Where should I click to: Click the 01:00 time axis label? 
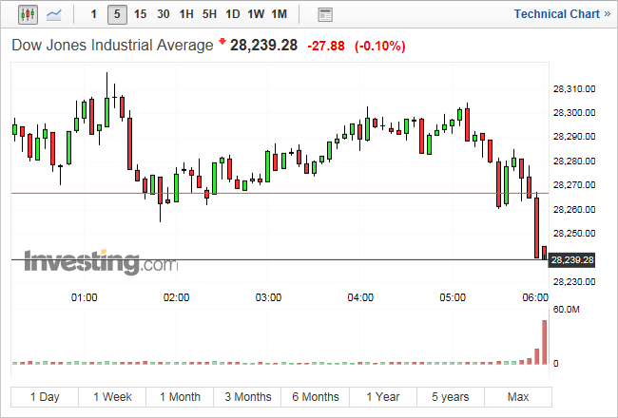(84, 297)
